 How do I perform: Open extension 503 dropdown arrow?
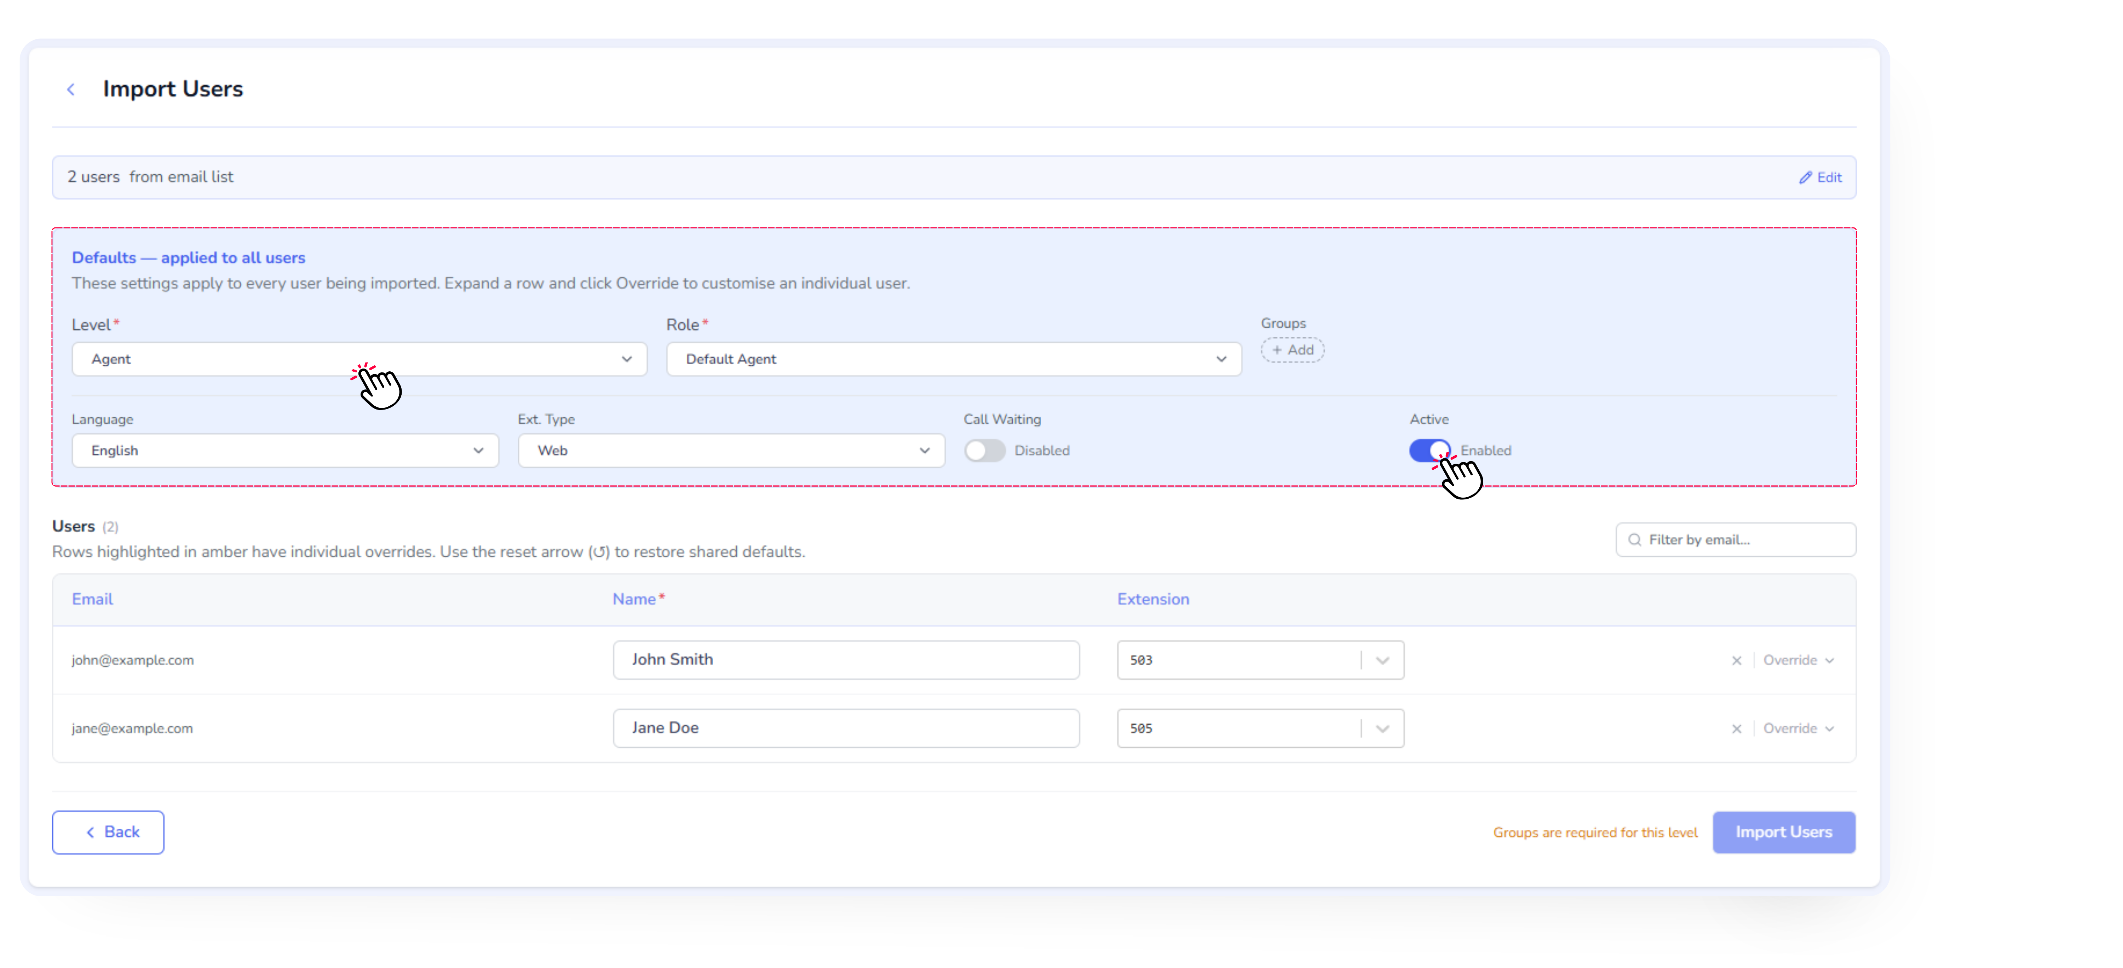1382,660
